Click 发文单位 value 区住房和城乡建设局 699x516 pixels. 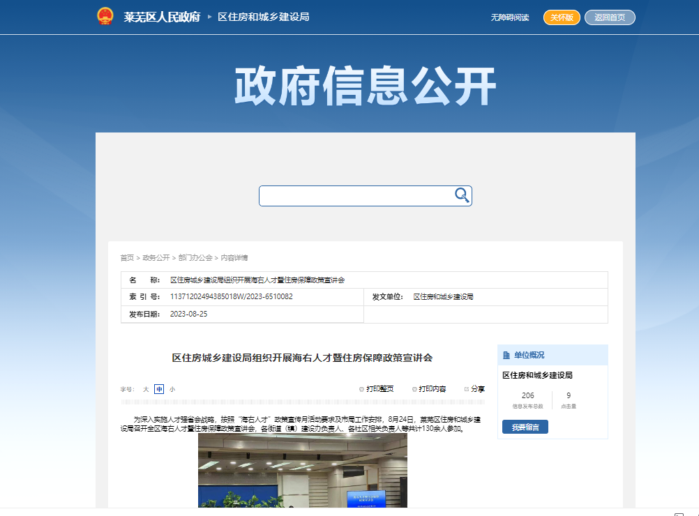(443, 297)
